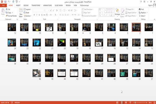Switch to Normal view in the status bar
Image resolution: width=156 pixels, height=104 pixels.
118,102
